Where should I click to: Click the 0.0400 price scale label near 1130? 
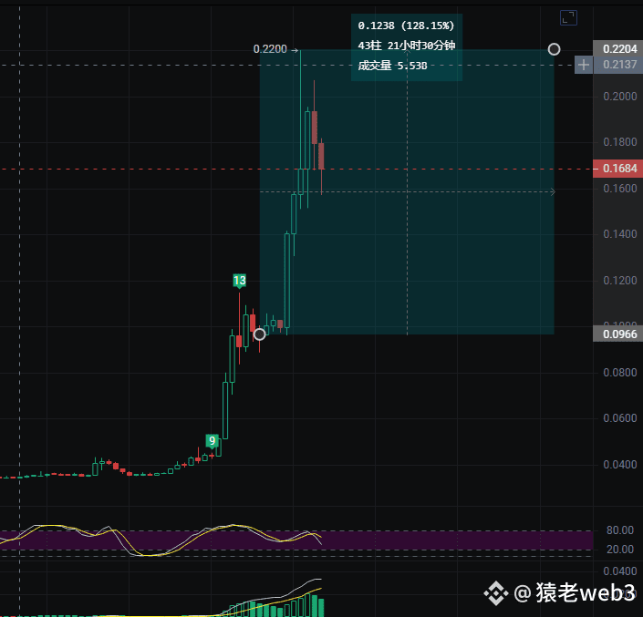coord(620,465)
